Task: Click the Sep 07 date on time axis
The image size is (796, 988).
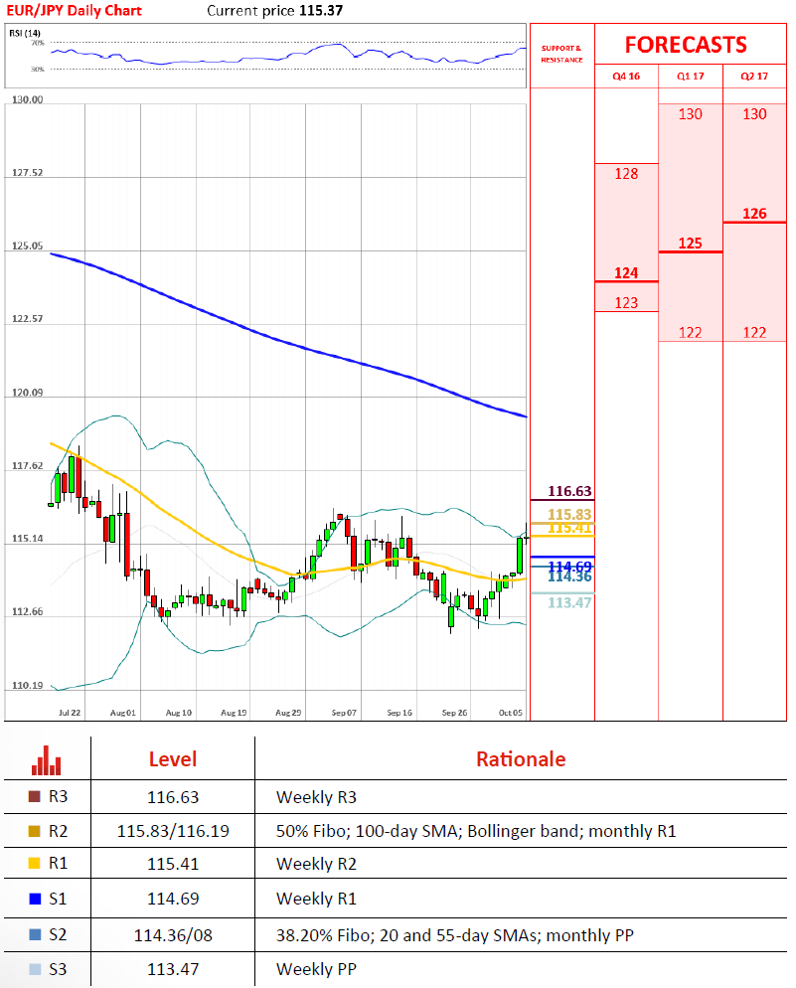Action: tap(345, 713)
